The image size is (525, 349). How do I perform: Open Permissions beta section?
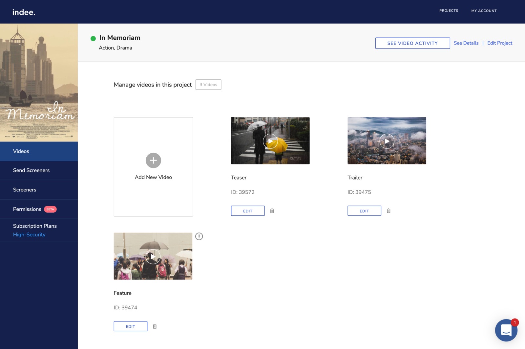tap(27, 209)
